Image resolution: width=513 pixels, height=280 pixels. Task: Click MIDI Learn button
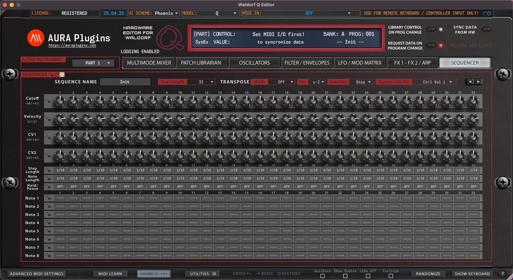click(x=110, y=274)
